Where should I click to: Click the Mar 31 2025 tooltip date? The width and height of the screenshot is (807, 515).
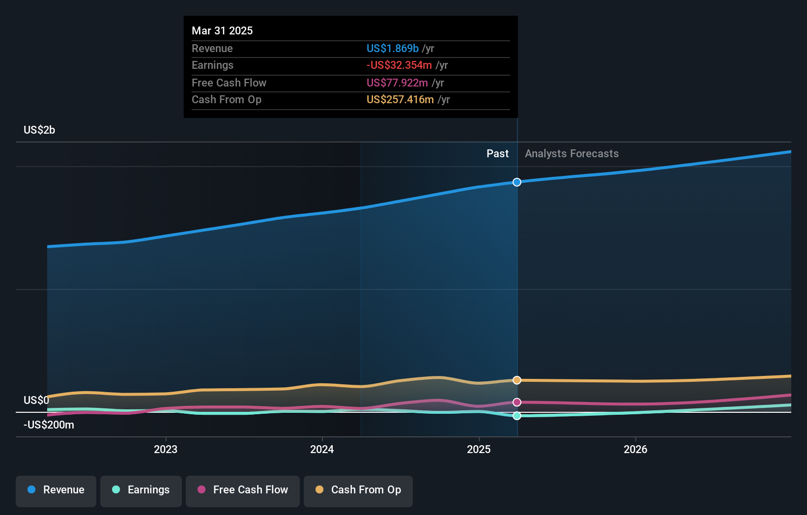point(222,31)
